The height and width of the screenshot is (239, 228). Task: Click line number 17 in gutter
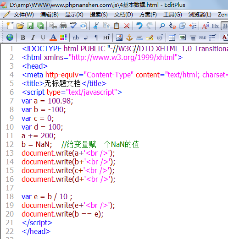pos(10,188)
